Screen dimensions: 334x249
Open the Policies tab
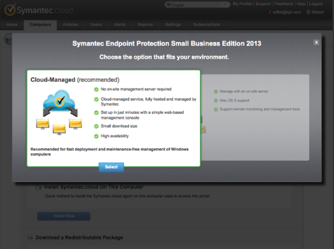point(70,25)
